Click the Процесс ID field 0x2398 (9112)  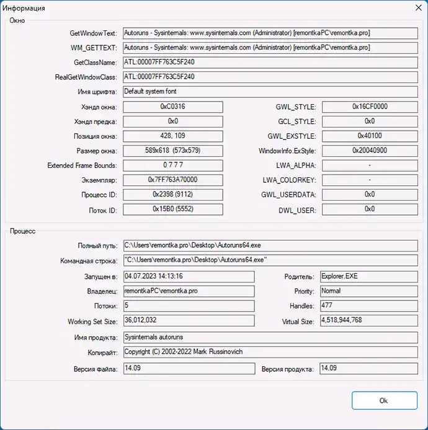172,195
